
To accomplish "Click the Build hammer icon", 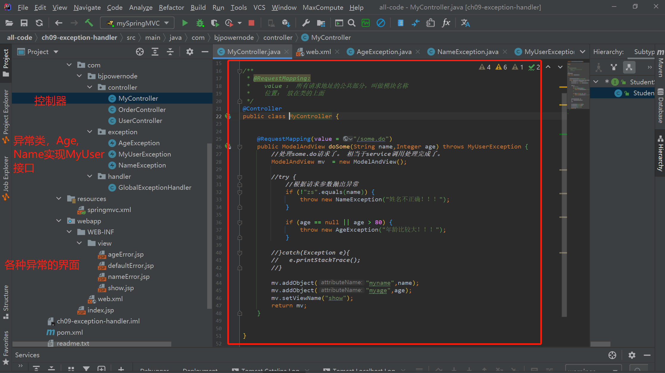I will tap(89, 23).
